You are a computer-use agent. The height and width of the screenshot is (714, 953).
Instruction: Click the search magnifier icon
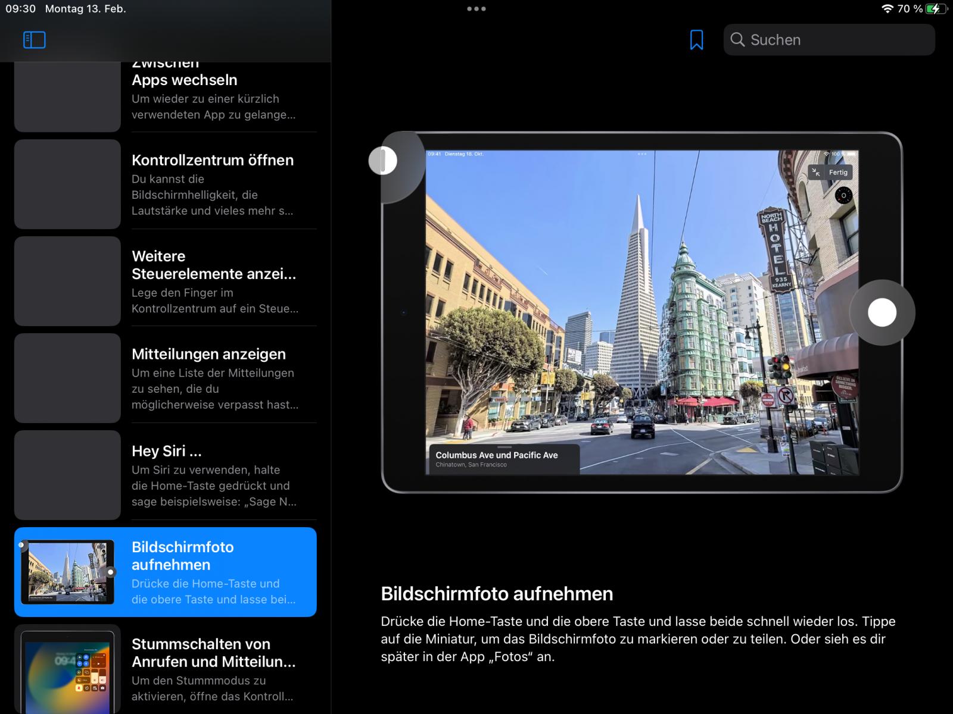(737, 40)
